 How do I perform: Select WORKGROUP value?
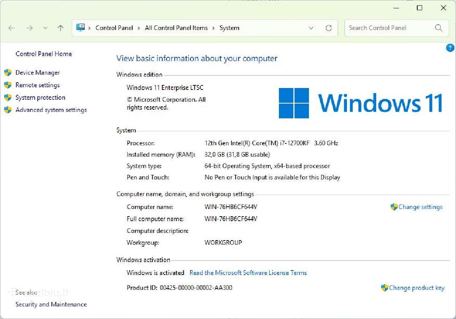[x=223, y=242]
